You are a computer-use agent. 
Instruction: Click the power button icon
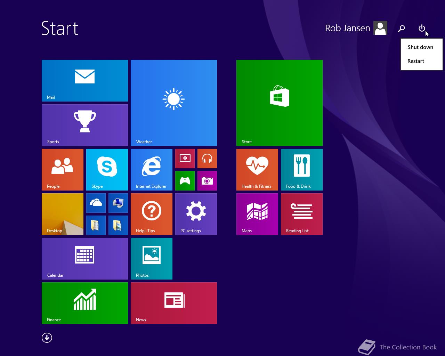(x=422, y=28)
